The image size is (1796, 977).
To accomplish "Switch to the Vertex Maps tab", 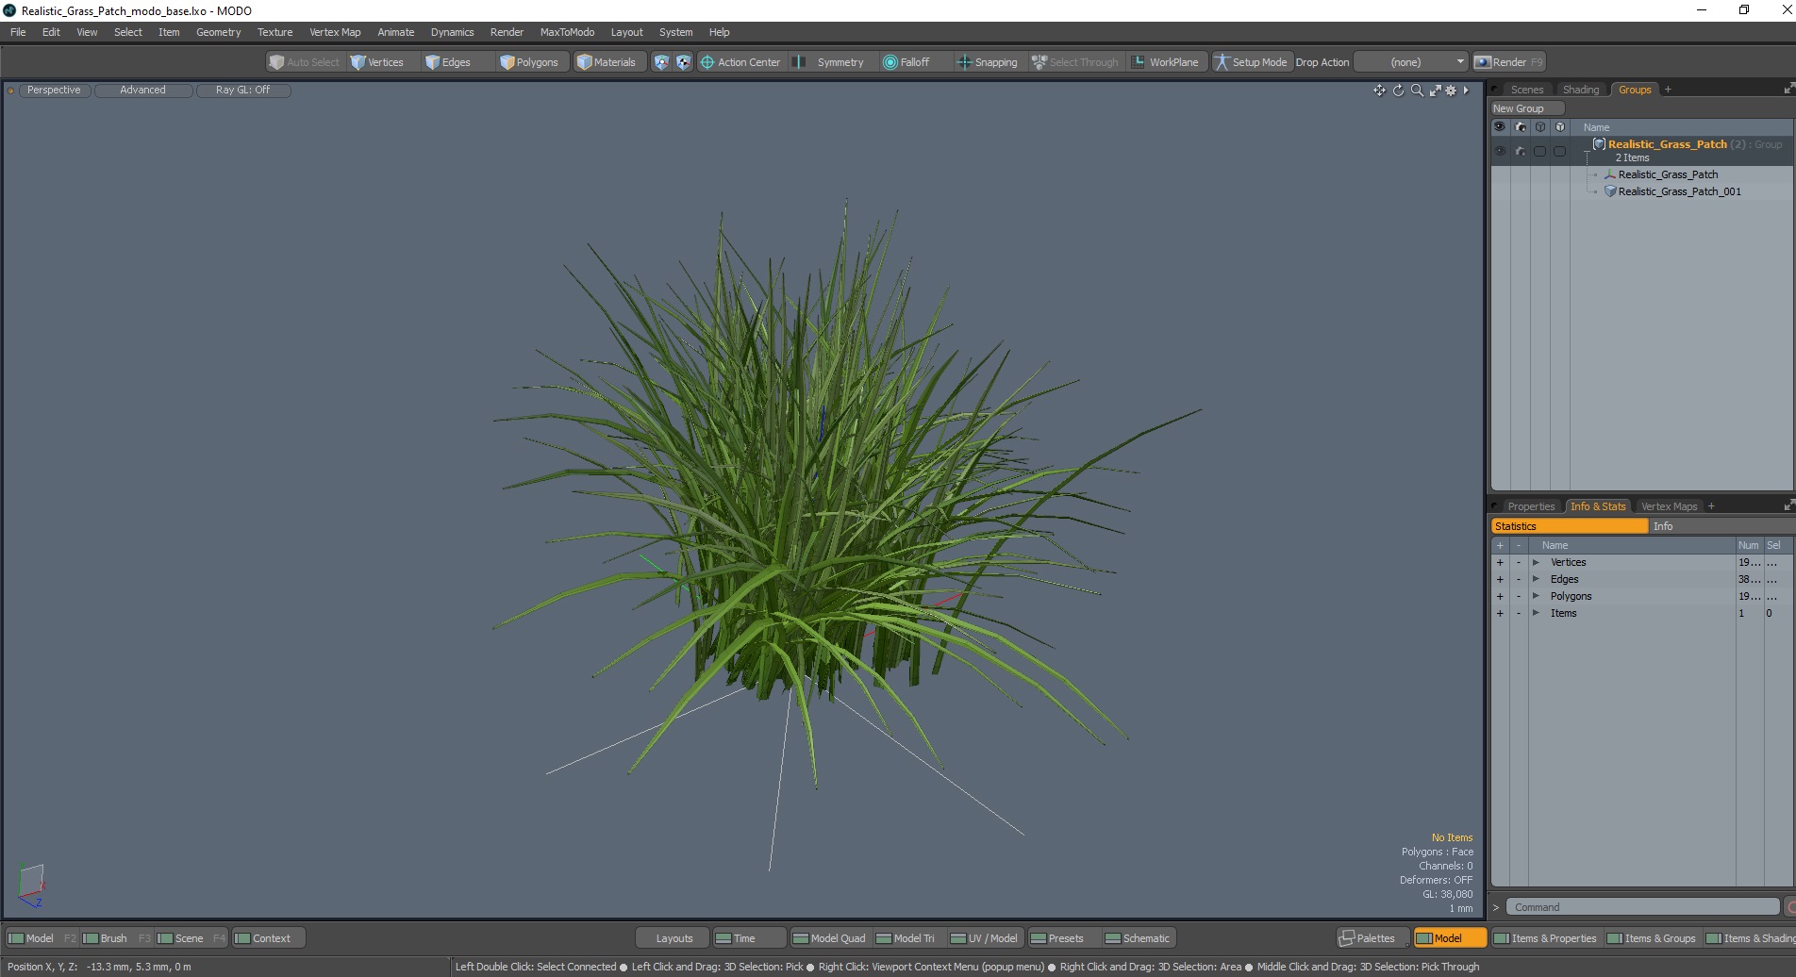I will pos(1669,506).
